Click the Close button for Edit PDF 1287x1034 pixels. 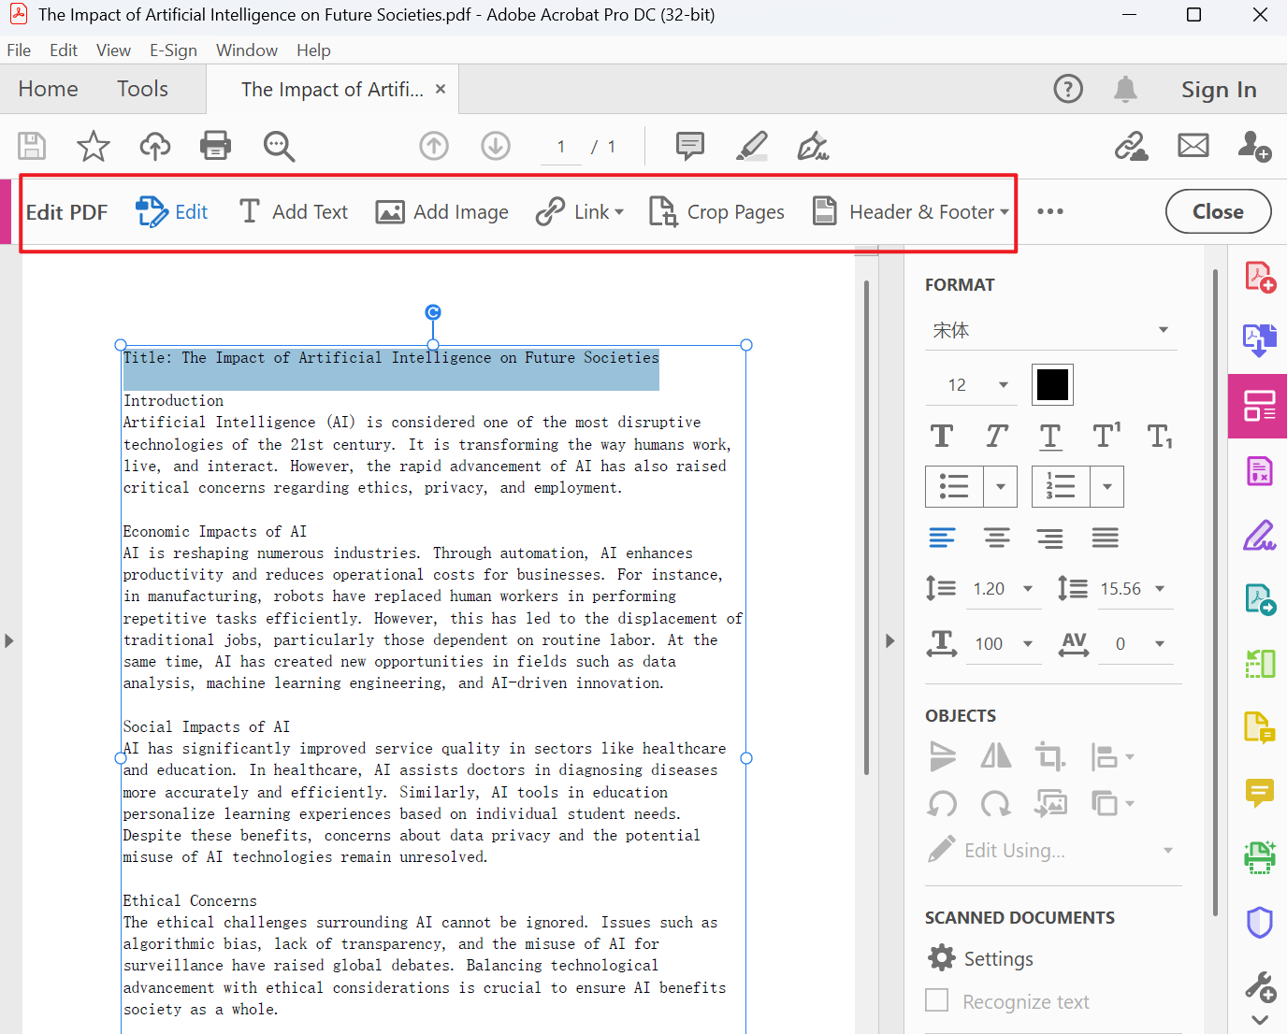click(x=1218, y=212)
